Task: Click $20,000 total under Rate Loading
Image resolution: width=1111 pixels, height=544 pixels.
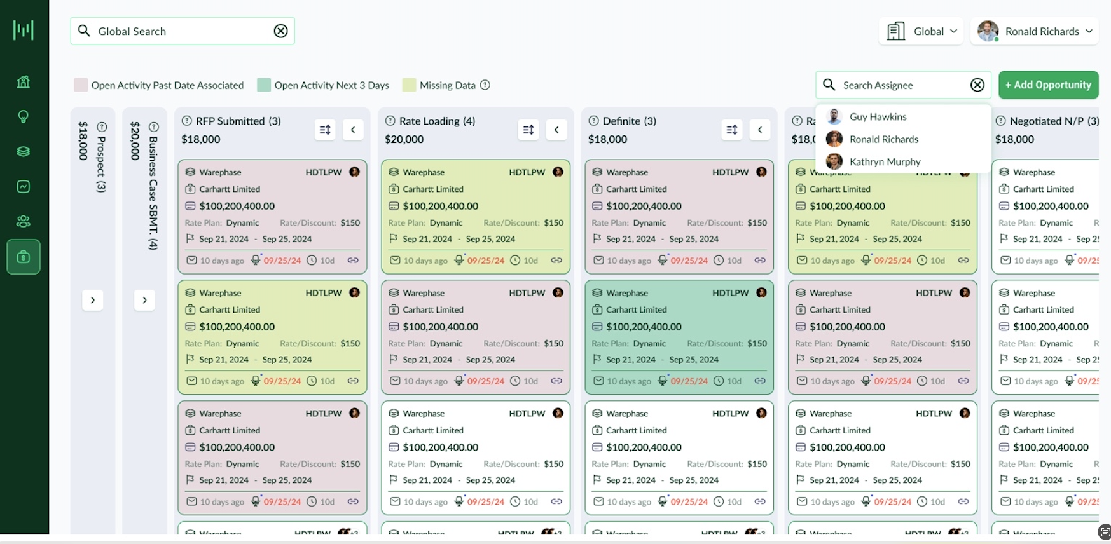Action: 404,139
